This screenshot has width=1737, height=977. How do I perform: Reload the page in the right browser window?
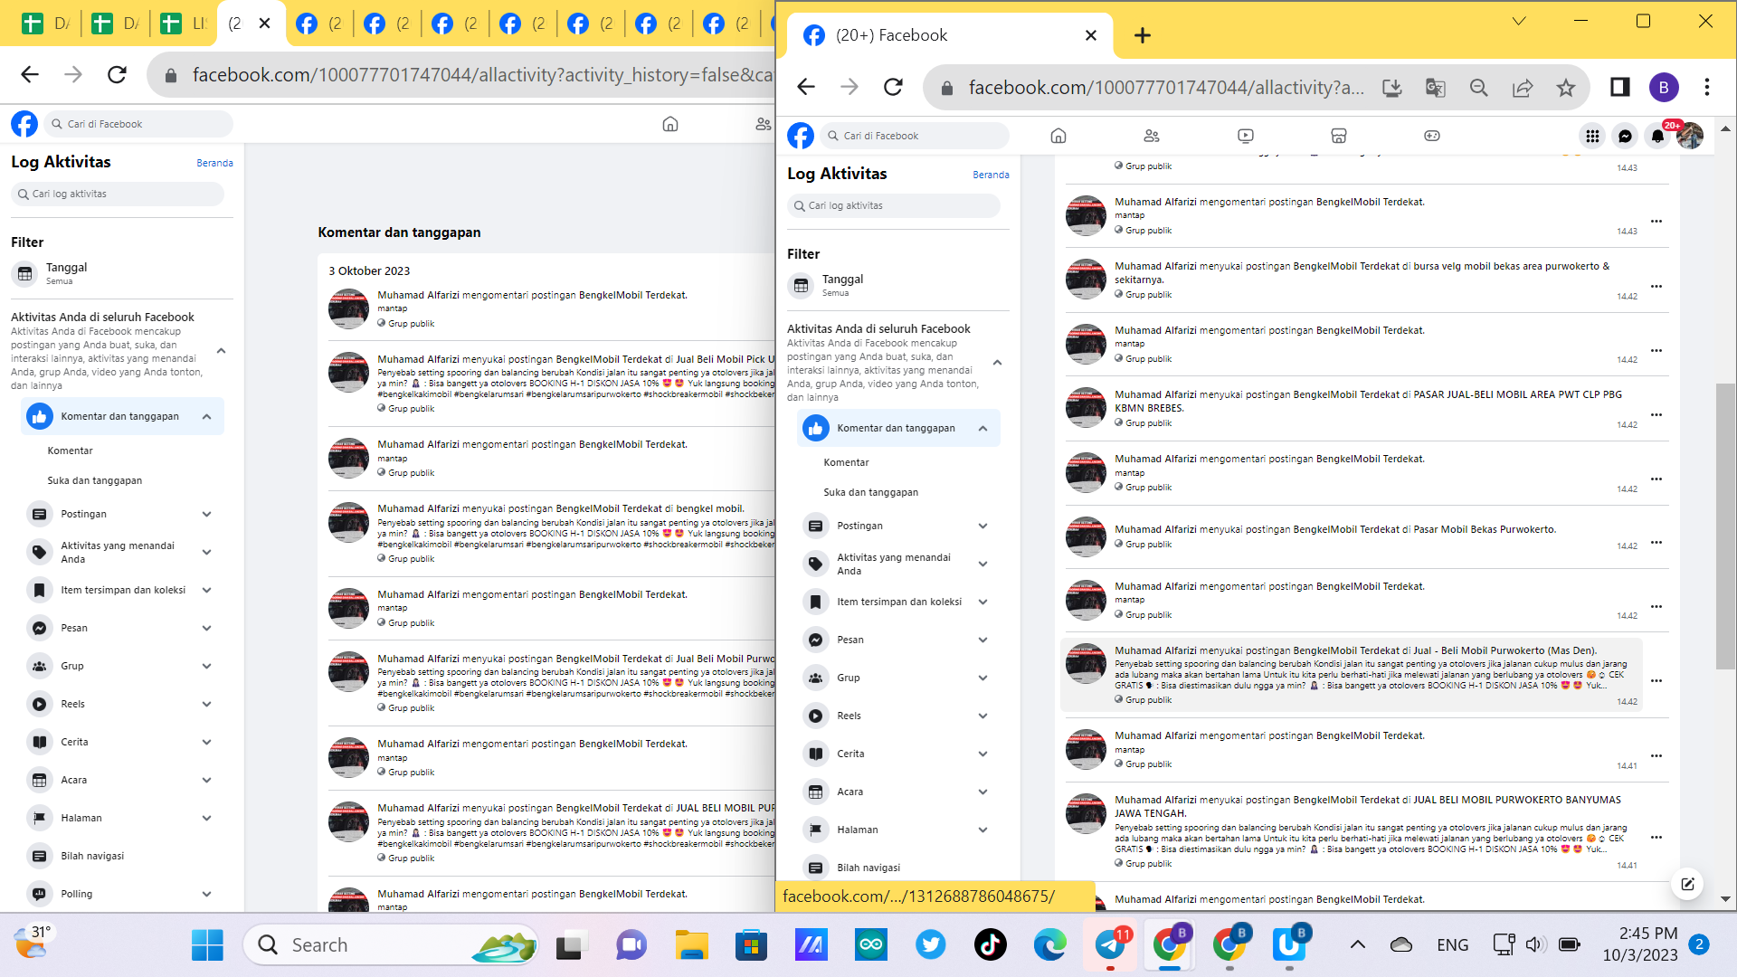(x=894, y=87)
